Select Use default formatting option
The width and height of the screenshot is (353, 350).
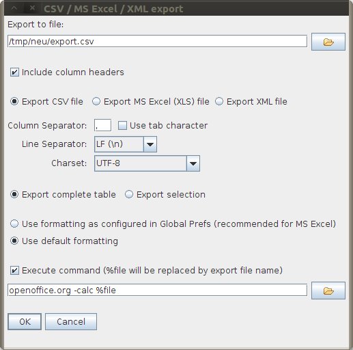[x=14, y=241]
